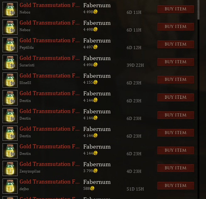This screenshot has height=199, width=206.
Task: Click the 51D 15H time remaining
Action: click(135, 189)
